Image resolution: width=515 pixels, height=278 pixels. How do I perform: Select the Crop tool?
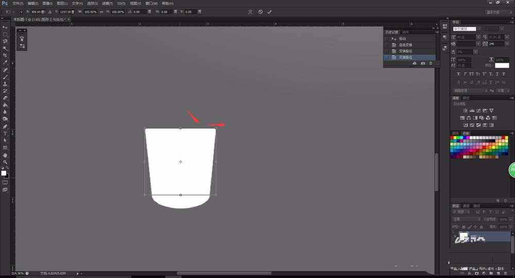pos(5,55)
